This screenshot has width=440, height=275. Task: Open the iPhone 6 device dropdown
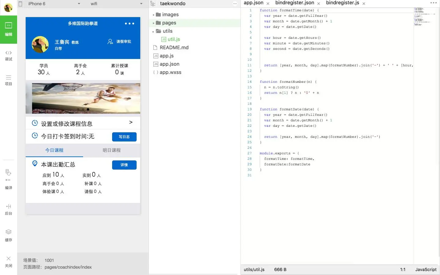point(54,4)
